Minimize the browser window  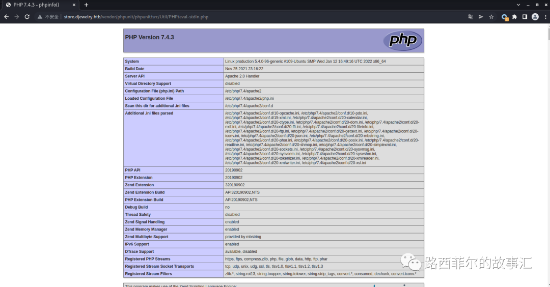[528, 5]
